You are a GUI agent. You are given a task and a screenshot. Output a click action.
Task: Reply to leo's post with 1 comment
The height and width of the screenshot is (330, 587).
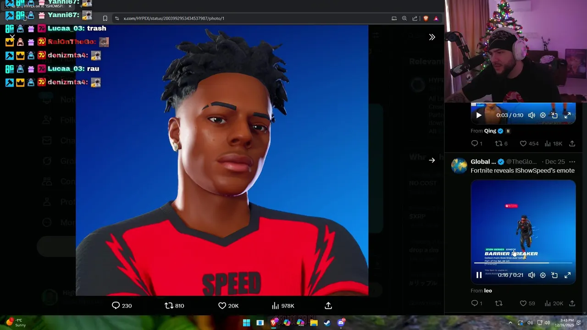coord(476,303)
